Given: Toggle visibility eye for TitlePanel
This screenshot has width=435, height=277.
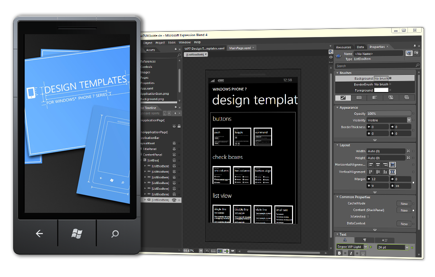Looking at the screenshot, I should 174,149.
